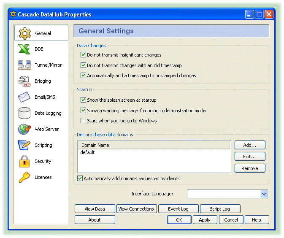The height and width of the screenshot is (238, 284).
Task: Minimize the DataHub Properties window
Action: pyautogui.click(x=249, y=14)
